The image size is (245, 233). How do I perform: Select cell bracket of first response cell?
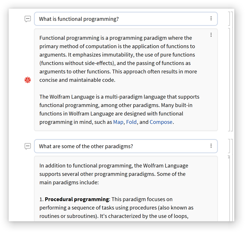point(229,80)
